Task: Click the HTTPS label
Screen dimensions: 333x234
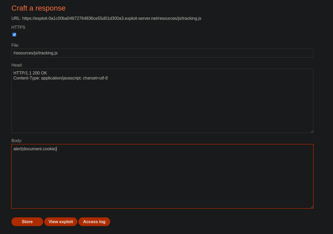Action: [x=18, y=27]
